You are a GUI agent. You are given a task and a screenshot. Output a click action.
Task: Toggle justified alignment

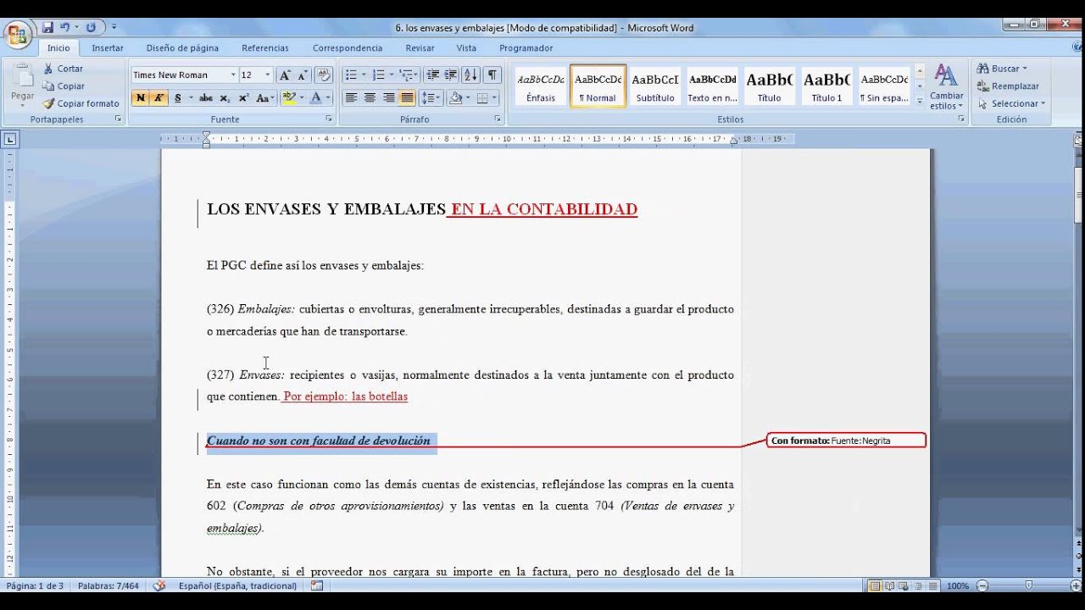(407, 97)
